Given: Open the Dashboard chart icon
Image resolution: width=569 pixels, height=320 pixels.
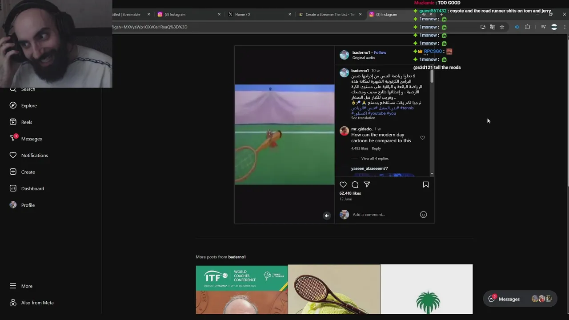Looking at the screenshot, I should [x=13, y=188].
